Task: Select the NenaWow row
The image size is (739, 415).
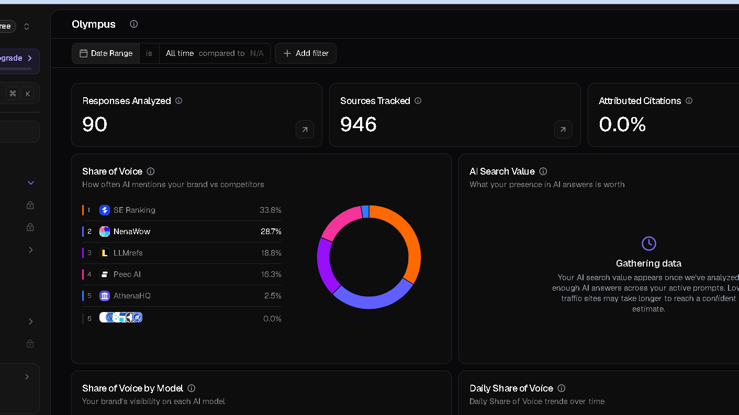Action: tap(182, 232)
